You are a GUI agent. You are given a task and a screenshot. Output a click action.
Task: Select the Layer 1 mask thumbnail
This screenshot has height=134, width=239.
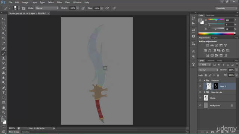(x=216, y=86)
